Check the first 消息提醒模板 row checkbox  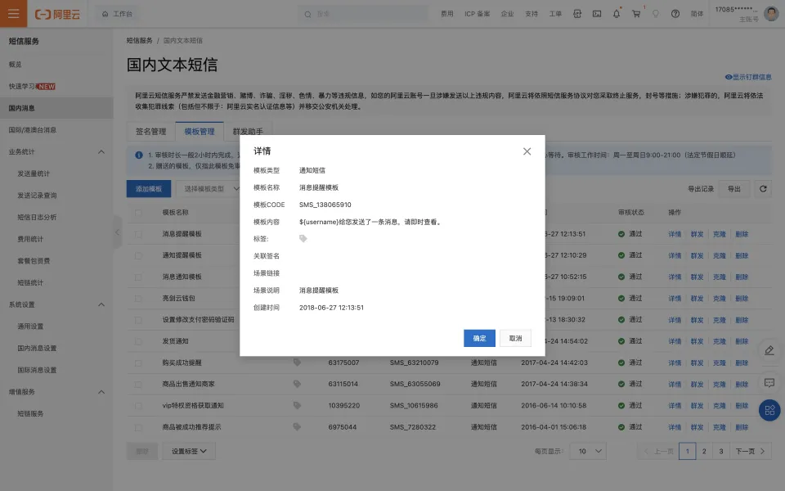pos(138,234)
